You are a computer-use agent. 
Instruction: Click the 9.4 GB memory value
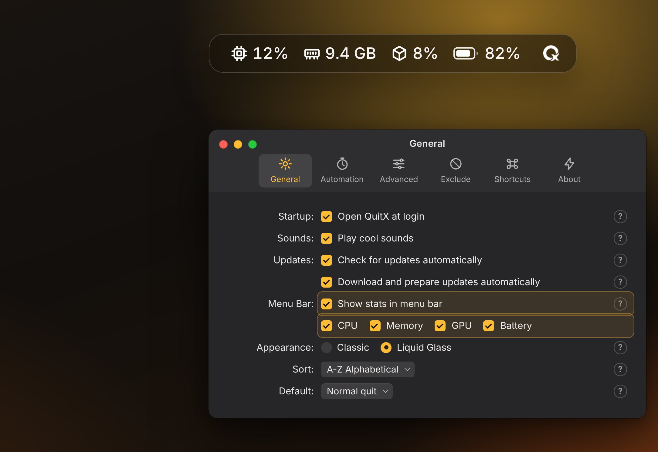click(x=351, y=54)
